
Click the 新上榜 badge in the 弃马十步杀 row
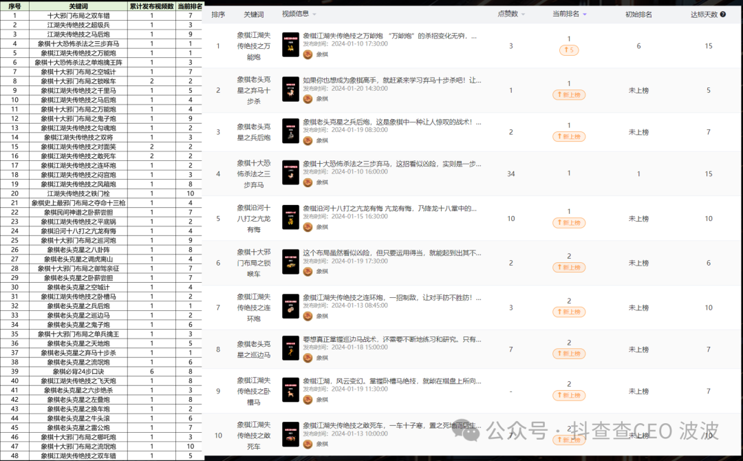569,95
